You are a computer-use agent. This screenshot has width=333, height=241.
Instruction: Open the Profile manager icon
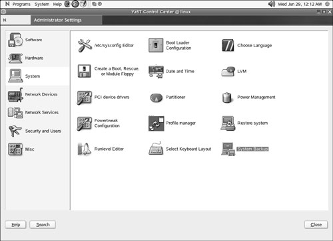click(157, 123)
